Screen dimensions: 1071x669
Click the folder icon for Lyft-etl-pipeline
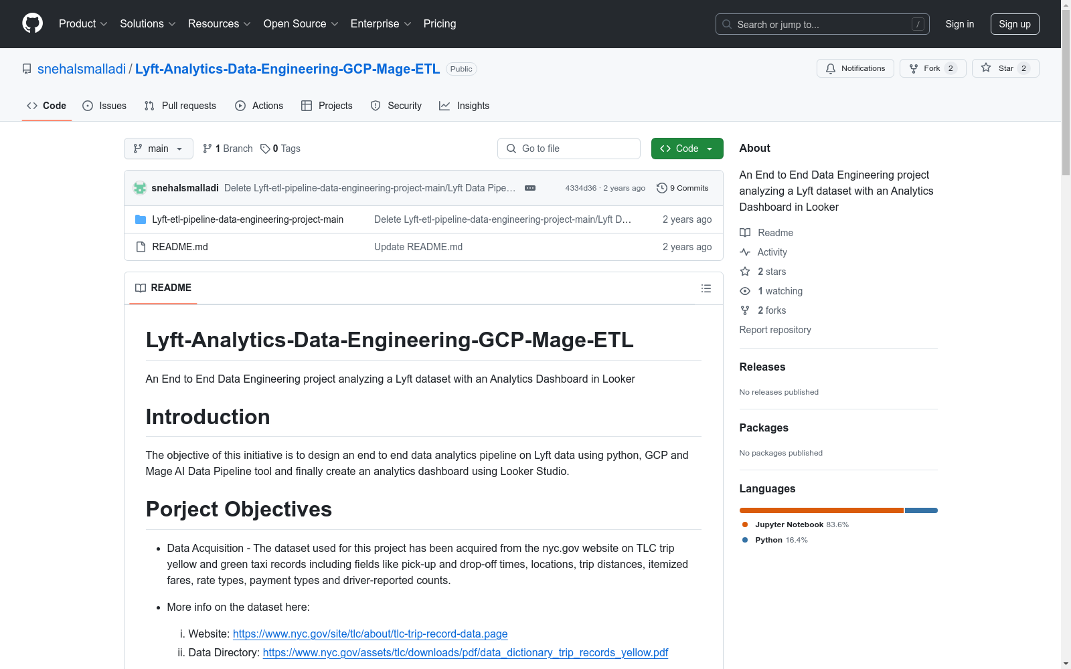tap(141, 219)
